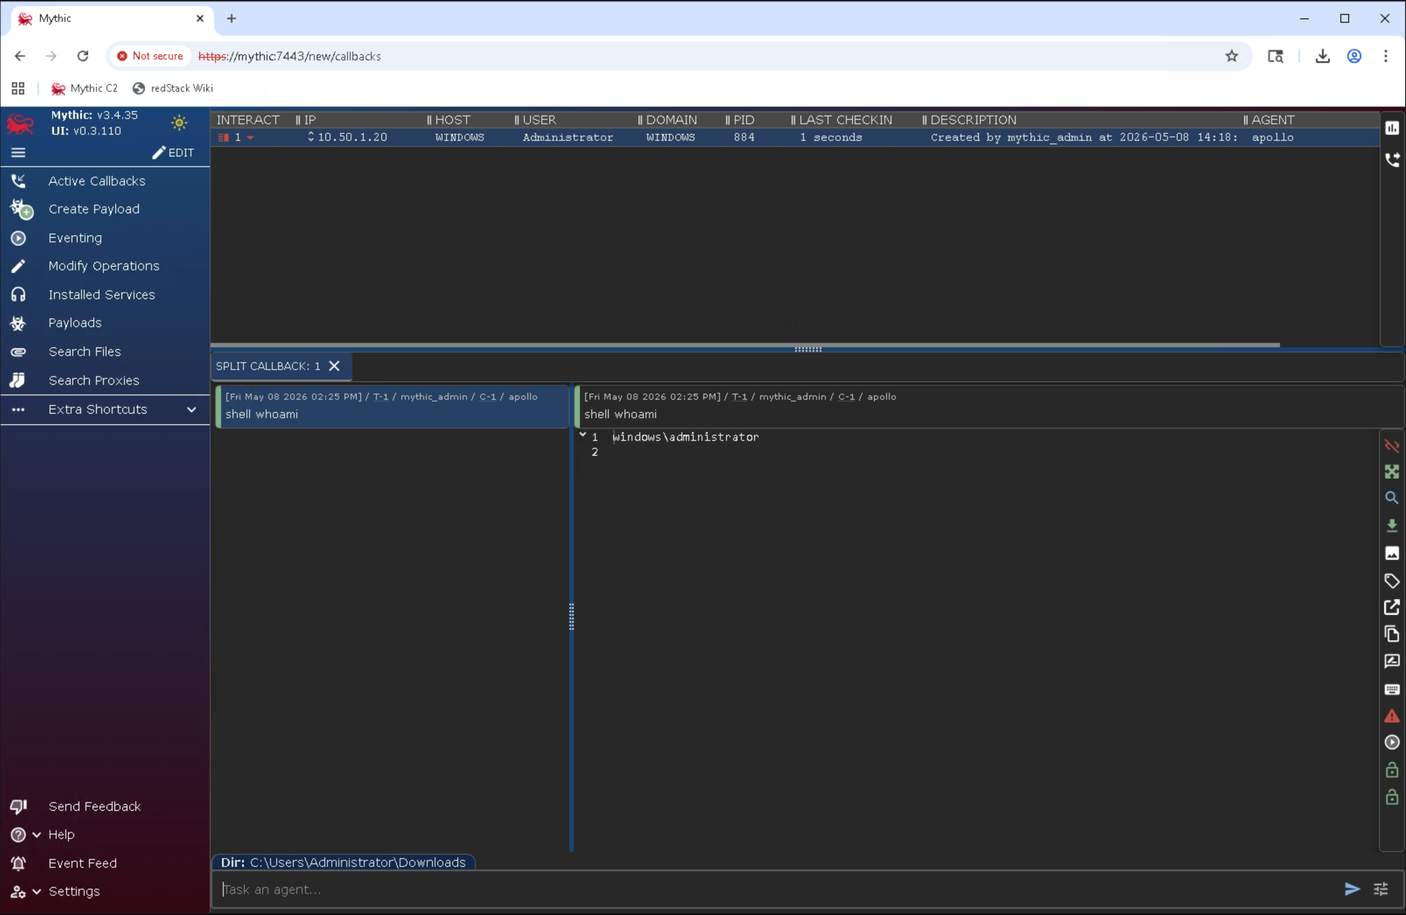Viewport: 1406px width, 915px height.
Task: Open Search Proxies
Action: tap(94, 380)
